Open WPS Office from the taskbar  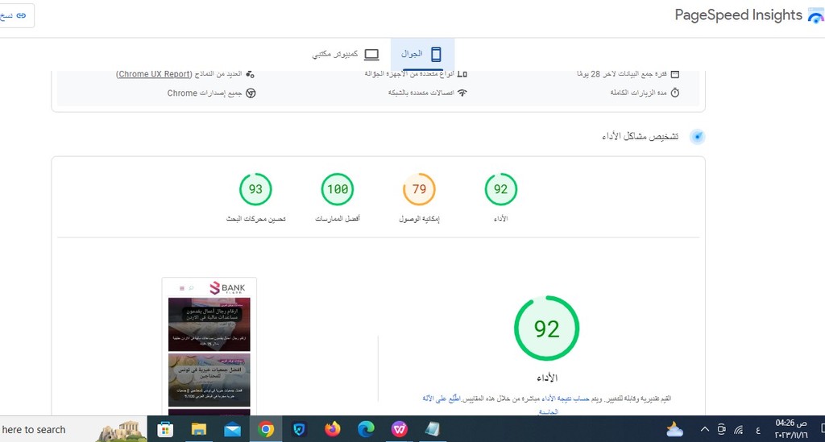pyautogui.click(x=400, y=429)
